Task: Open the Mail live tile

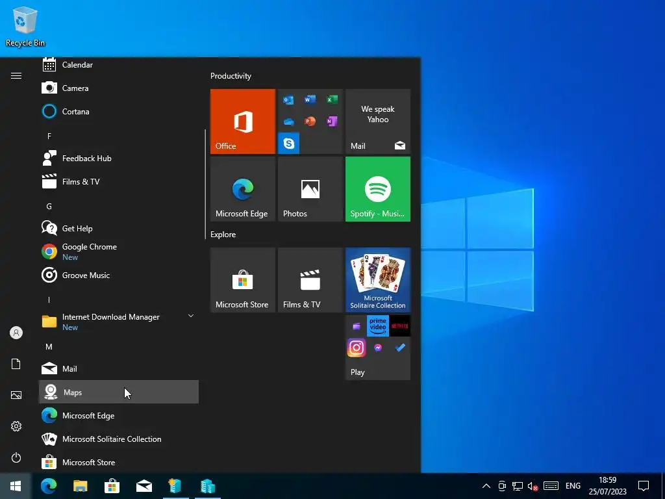Action: click(x=378, y=122)
